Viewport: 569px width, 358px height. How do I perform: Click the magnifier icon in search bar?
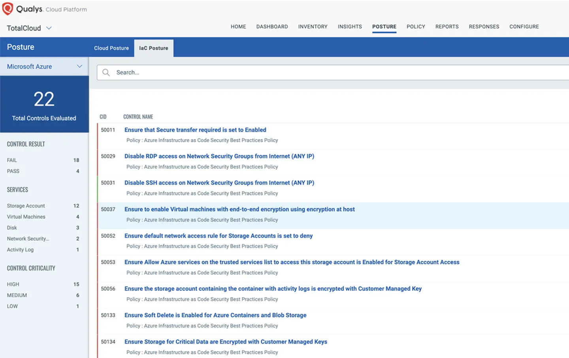pos(106,72)
